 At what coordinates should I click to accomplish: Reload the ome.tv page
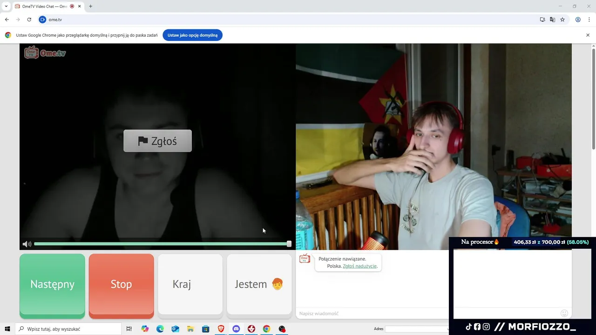29,20
